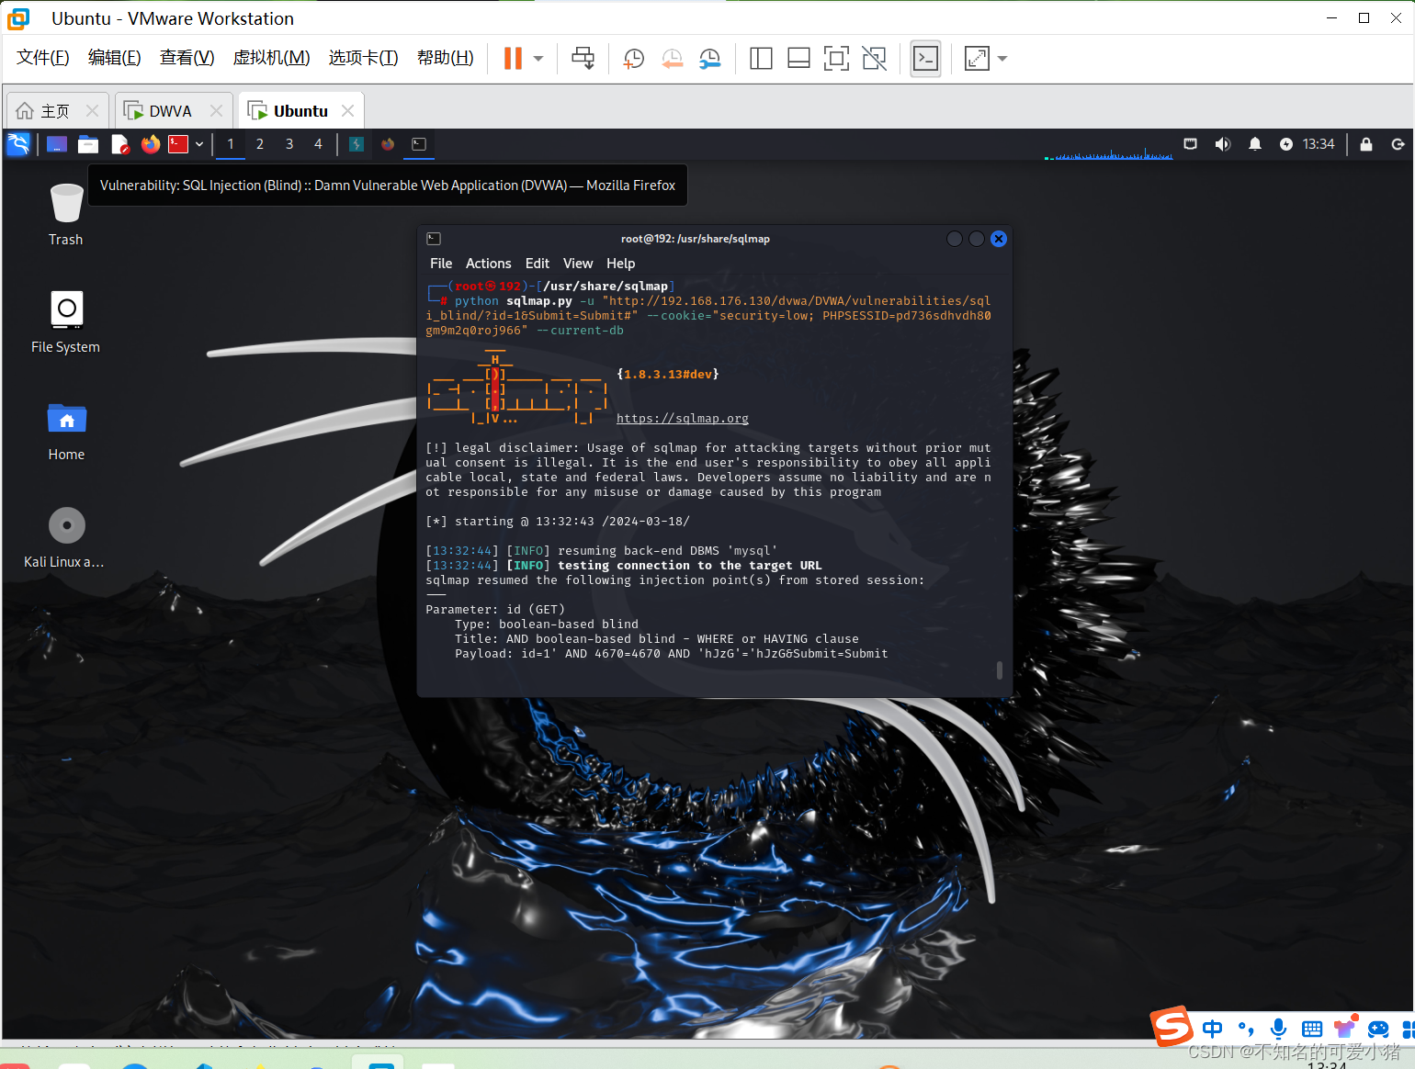Close the Ubuntu tab

click(x=347, y=110)
